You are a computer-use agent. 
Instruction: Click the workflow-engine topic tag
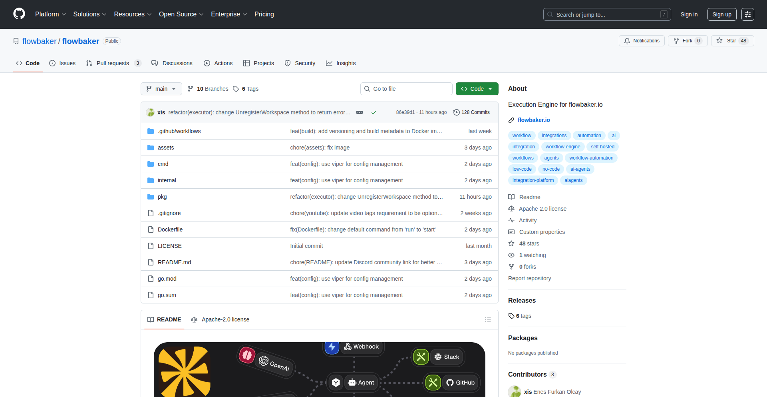click(x=563, y=147)
